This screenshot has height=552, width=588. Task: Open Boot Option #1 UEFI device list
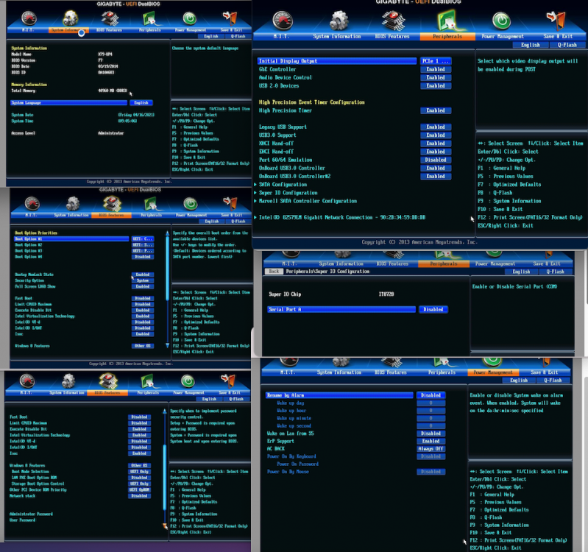point(143,239)
